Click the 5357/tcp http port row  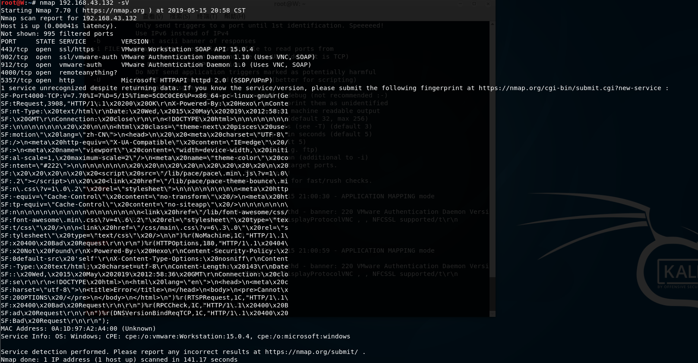coord(38,80)
